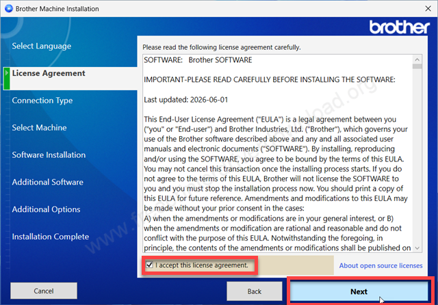Click 'IMPORTANT-PLEASE READ CAREFULLY' line
The width and height of the screenshot is (438, 305).
point(270,80)
